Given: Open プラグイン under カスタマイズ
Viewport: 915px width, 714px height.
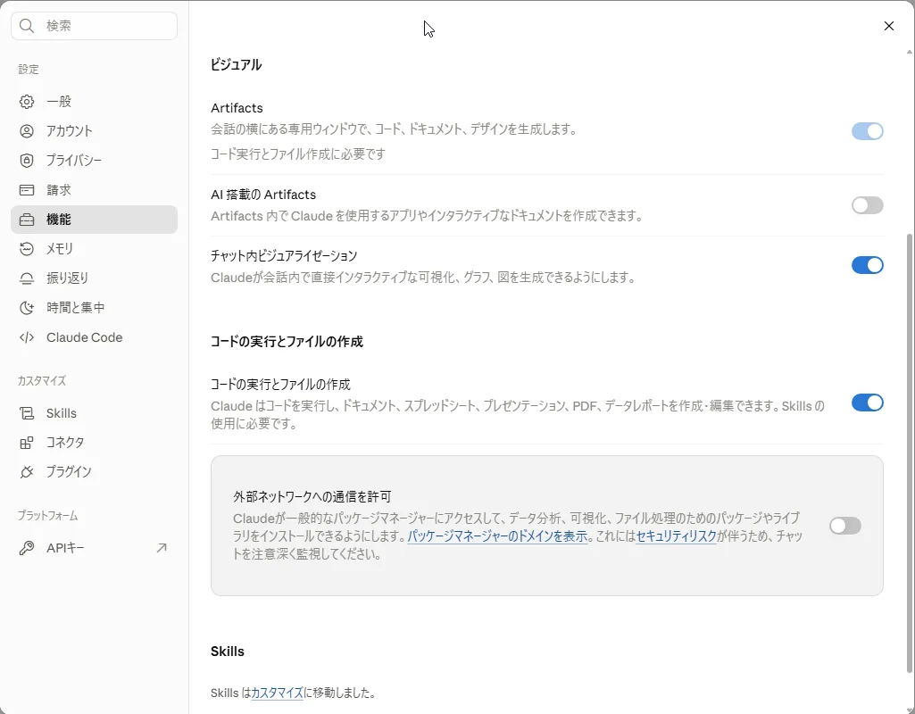Looking at the screenshot, I should click(94, 472).
